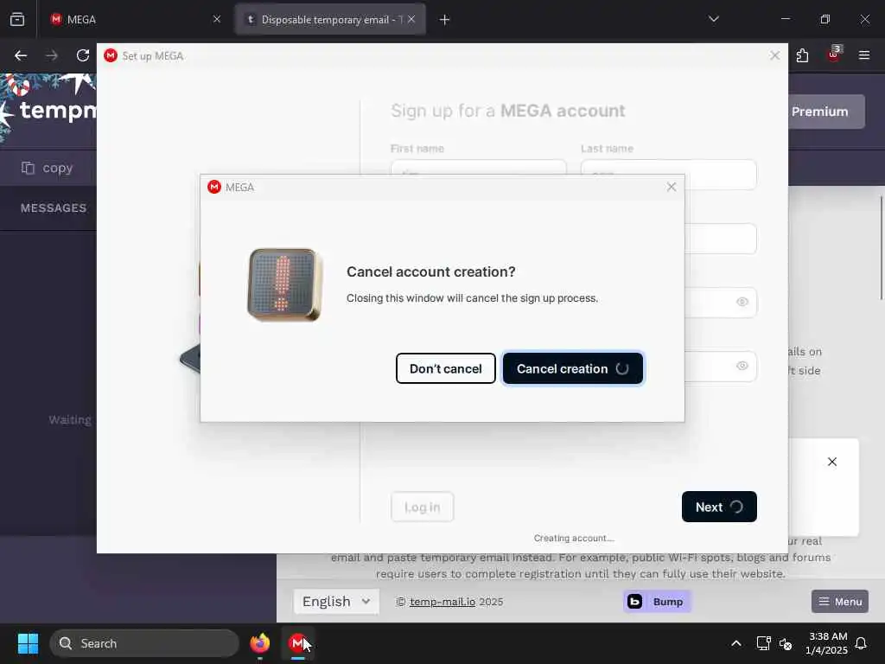
Task: Click the Next button in MEGA setup
Action: (x=719, y=507)
